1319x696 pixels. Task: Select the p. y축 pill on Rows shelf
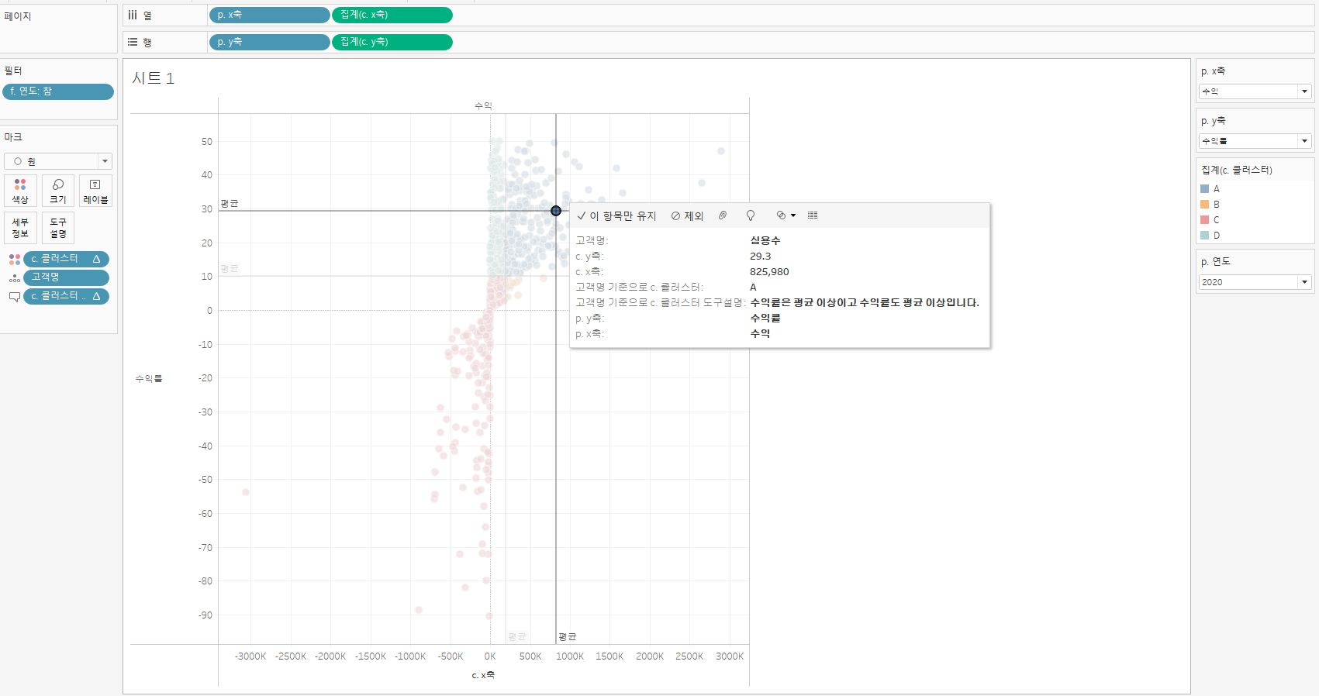coord(269,42)
